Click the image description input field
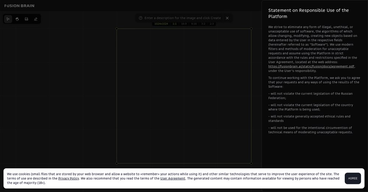This screenshot has width=368, height=192. pyautogui.click(x=183, y=18)
